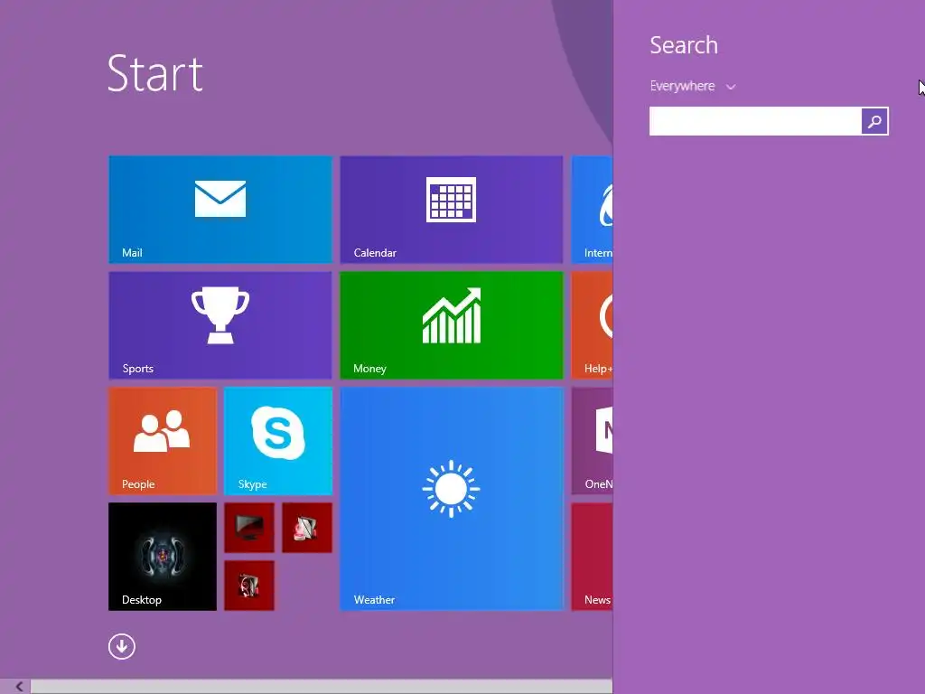Image resolution: width=925 pixels, height=694 pixels.
Task: Launch the Skype tile
Action: tap(278, 441)
